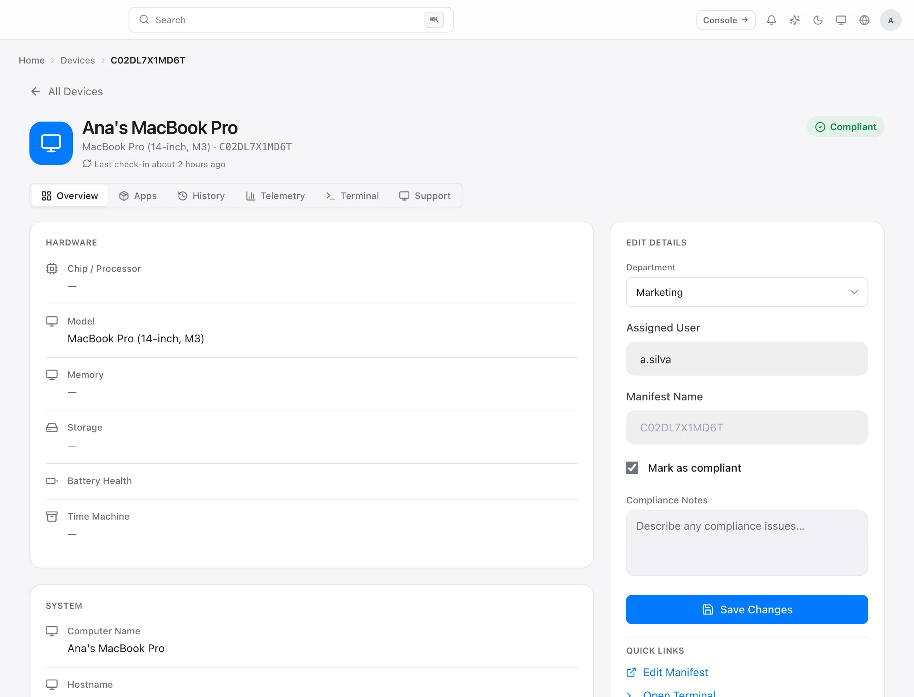Click the notifications bell icon
Viewport: 914px width, 697px height.
point(771,20)
